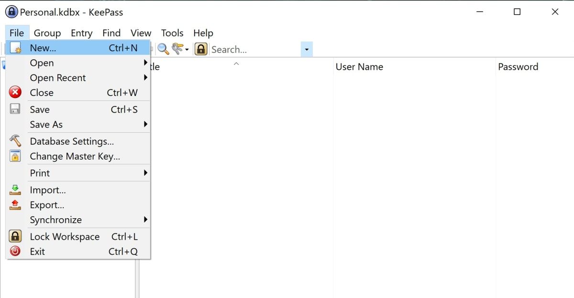Open the Tools menu
The width and height of the screenshot is (574, 298).
172,33
